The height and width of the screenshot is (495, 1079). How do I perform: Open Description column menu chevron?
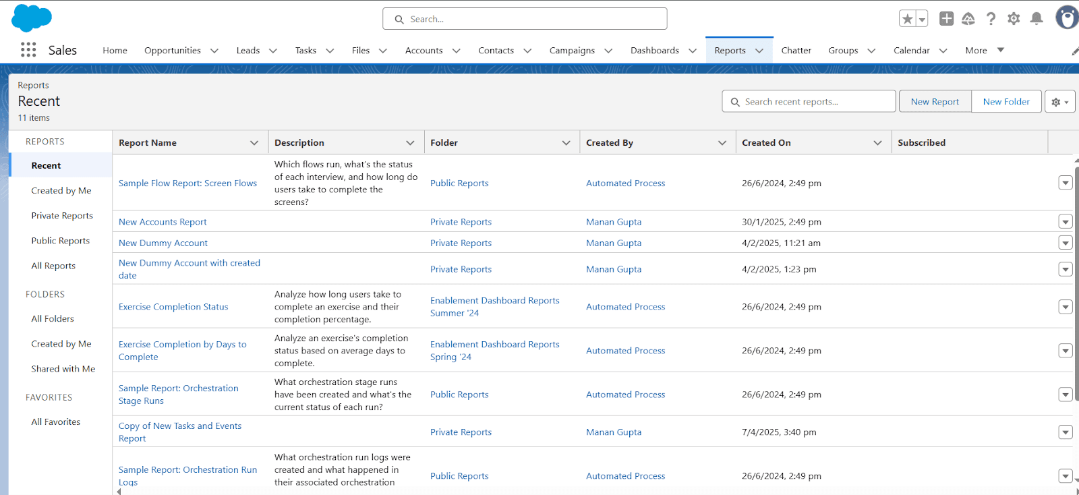410,143
